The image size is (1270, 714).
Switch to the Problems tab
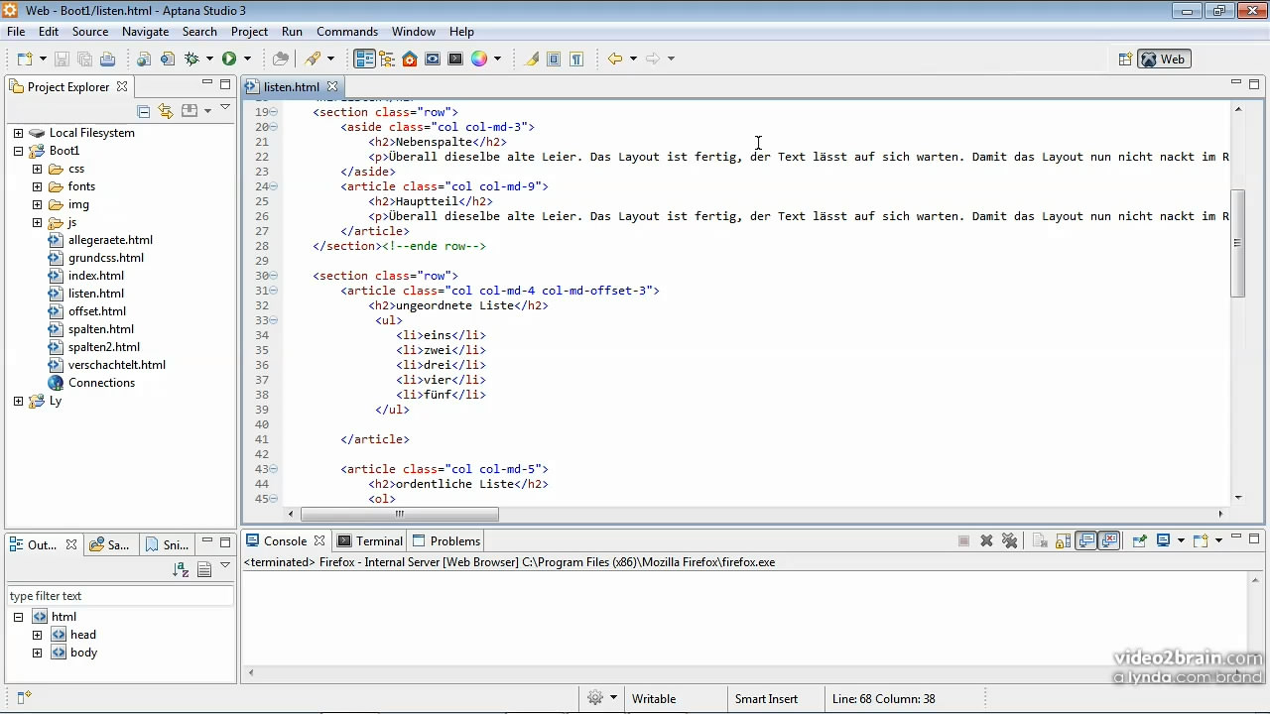[445, 540]
